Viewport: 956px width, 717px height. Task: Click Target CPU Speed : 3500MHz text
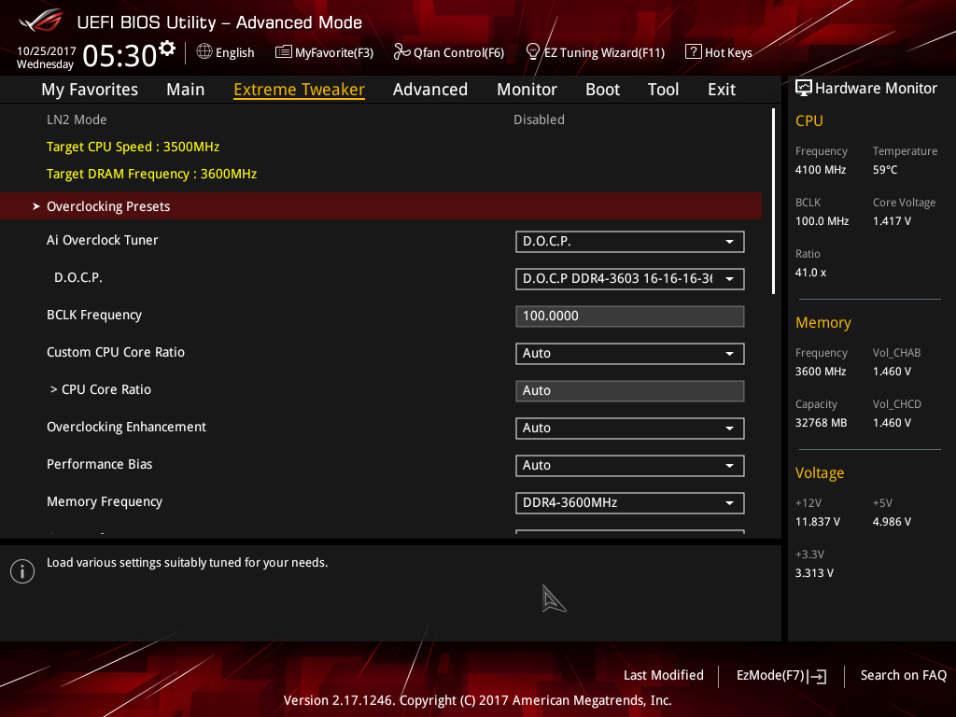click(x=133, y=147)
